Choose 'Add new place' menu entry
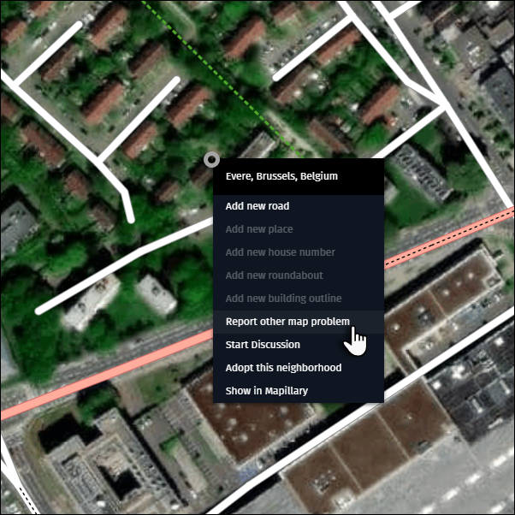515x515 pixels. [299, 229]
